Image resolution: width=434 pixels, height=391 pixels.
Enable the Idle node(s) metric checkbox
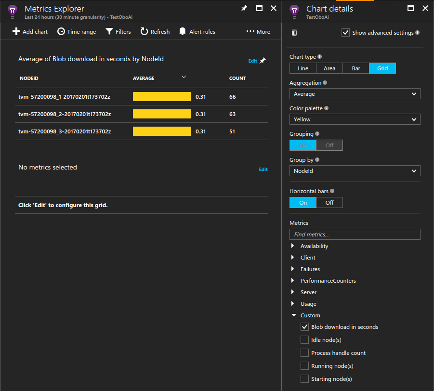click(x=304, y=340)
